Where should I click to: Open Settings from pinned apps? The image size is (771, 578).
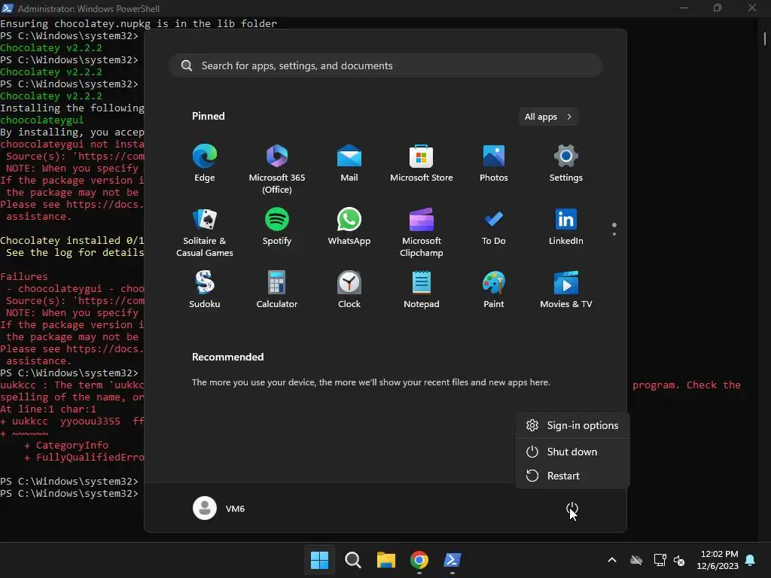click(x=566, y=163)
